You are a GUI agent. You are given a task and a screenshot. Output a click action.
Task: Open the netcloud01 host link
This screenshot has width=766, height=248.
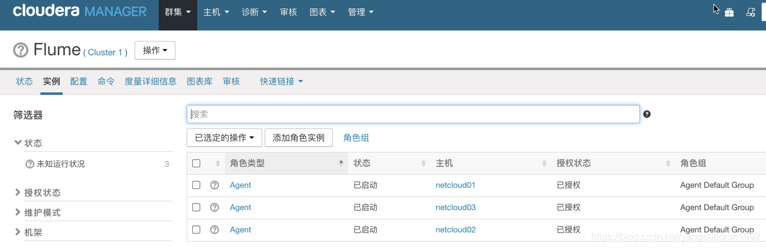[456, 185]
